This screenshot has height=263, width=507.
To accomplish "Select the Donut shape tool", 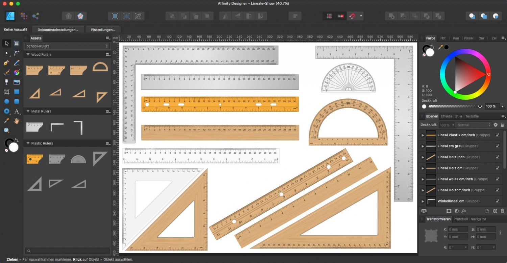I will [6, 111].
